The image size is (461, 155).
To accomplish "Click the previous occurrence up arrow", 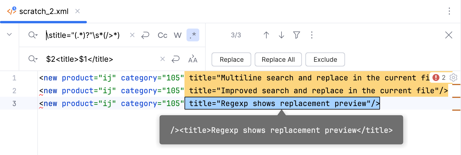I will (266, 35).
